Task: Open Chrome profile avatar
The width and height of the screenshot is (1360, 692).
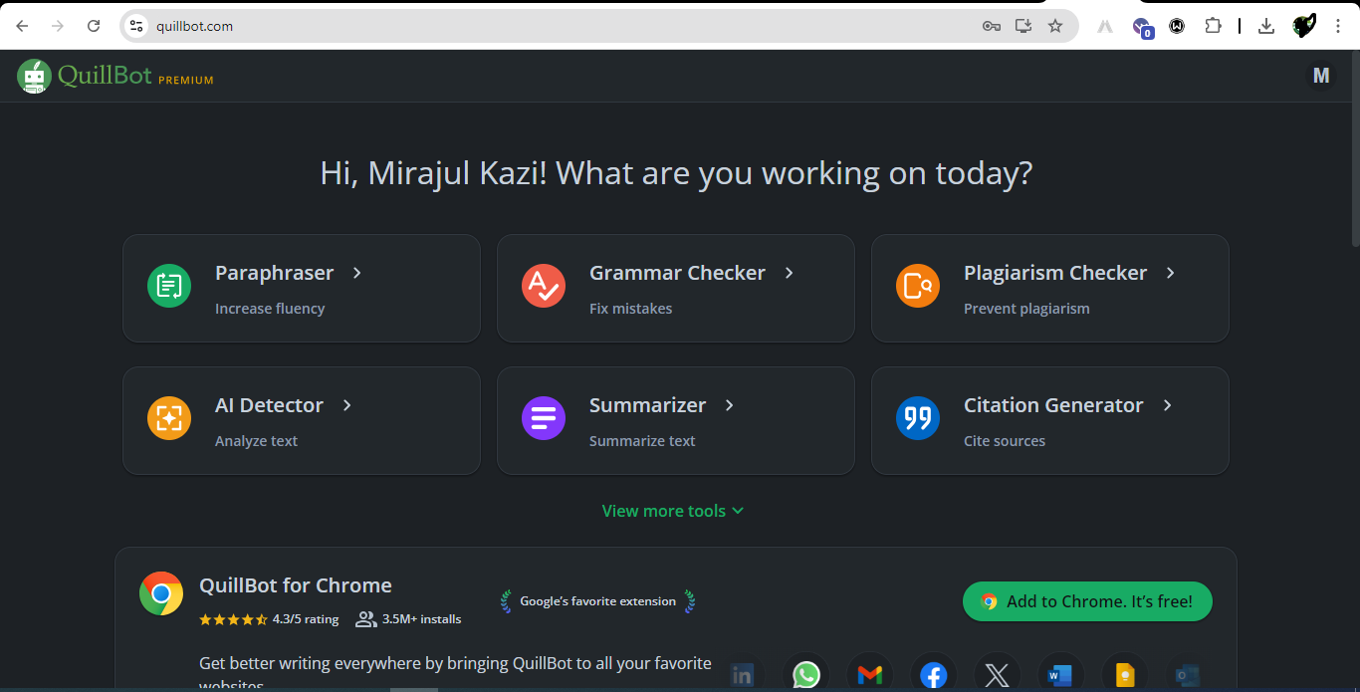Action: (x=1304, y=26)
